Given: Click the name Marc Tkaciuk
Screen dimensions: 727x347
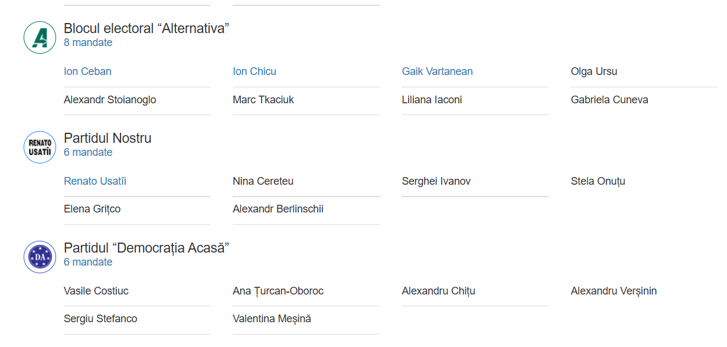Looking at the screenshot, I should point(263,100).
